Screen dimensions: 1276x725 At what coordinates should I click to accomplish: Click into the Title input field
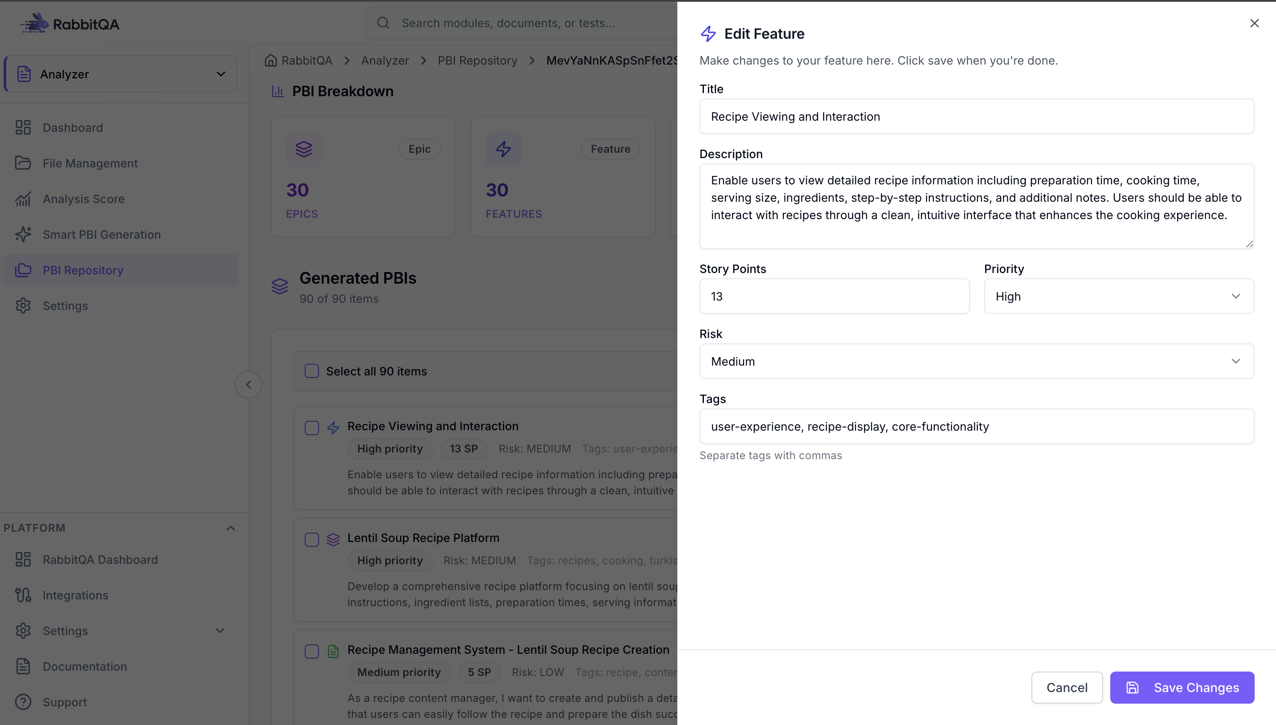point(977,117)
